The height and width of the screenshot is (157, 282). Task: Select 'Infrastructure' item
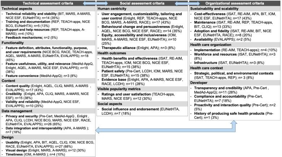206,63
